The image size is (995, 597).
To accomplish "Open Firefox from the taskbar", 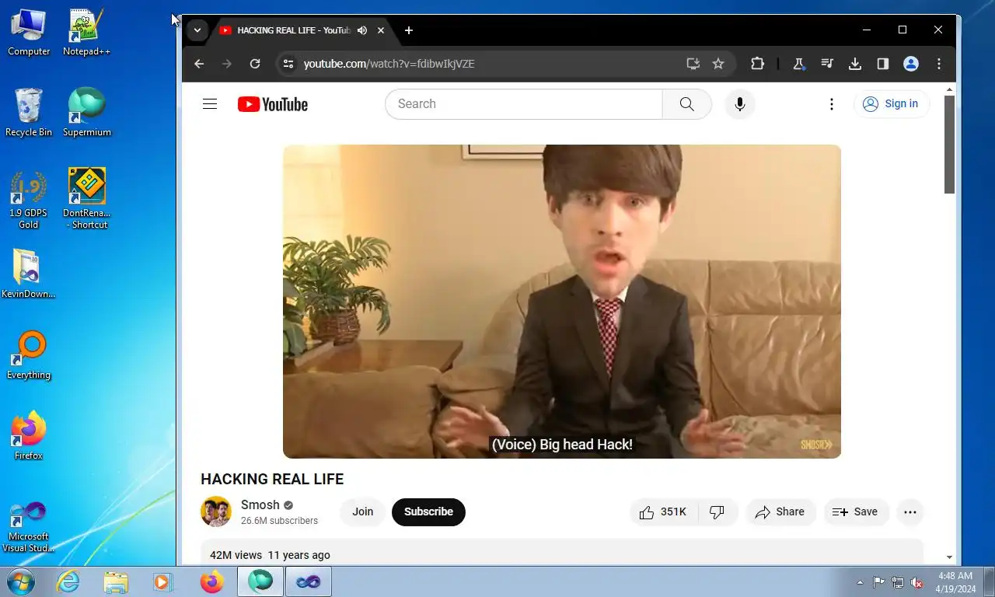I will click(211, 581).
